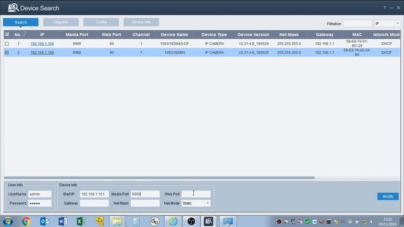404x227 pixels.
Task: Click the IP CAMERA cell in row 2
Action: pyautogui.click(x=215, y=52)
